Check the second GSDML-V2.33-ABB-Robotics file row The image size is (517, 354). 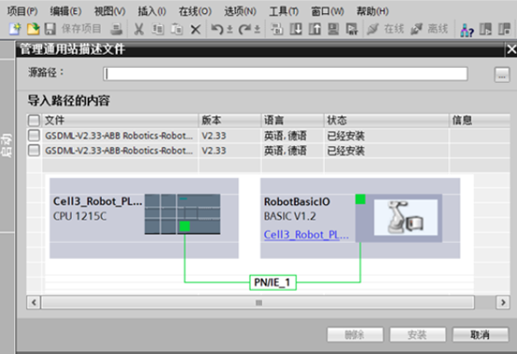coord(34,150)
